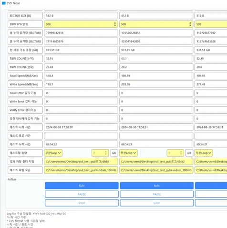Click first disk test capacity GB stepper
Viewport: 227px width, 228px height.
tap(106, 153)
